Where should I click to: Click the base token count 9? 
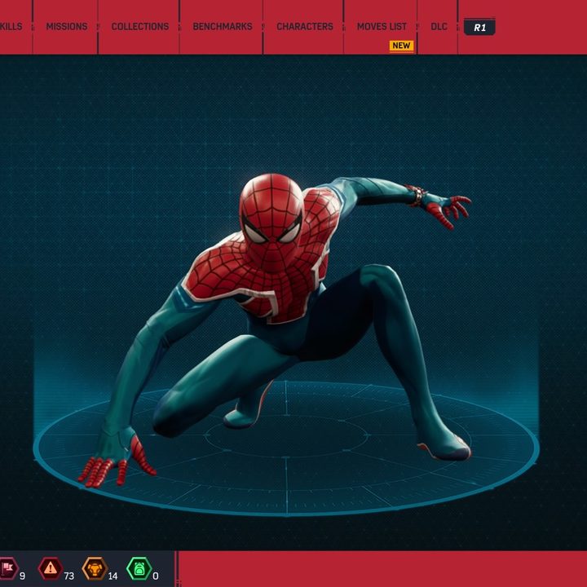23,576
